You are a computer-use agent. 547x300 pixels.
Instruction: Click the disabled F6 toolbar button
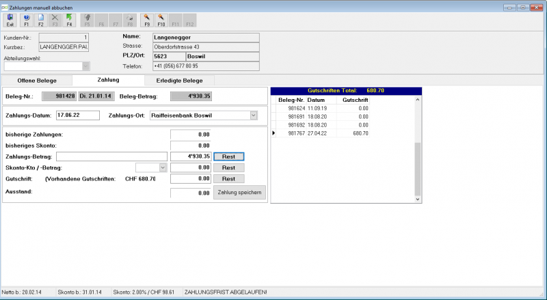101,21
